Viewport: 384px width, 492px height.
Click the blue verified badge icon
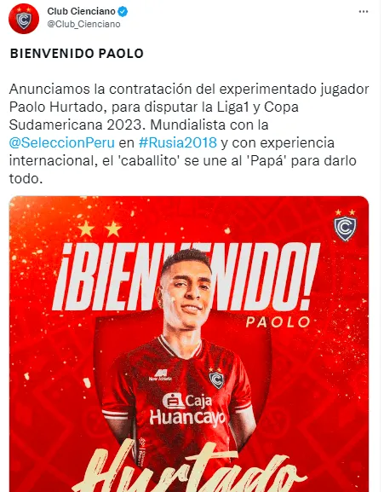[x=123, y=12]
